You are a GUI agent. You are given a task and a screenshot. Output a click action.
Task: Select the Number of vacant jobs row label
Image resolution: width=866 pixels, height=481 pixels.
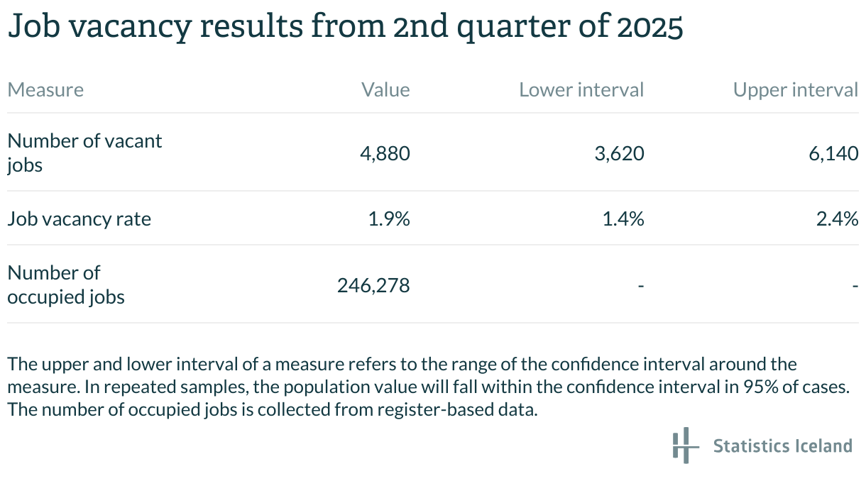(x=84, y=153)
